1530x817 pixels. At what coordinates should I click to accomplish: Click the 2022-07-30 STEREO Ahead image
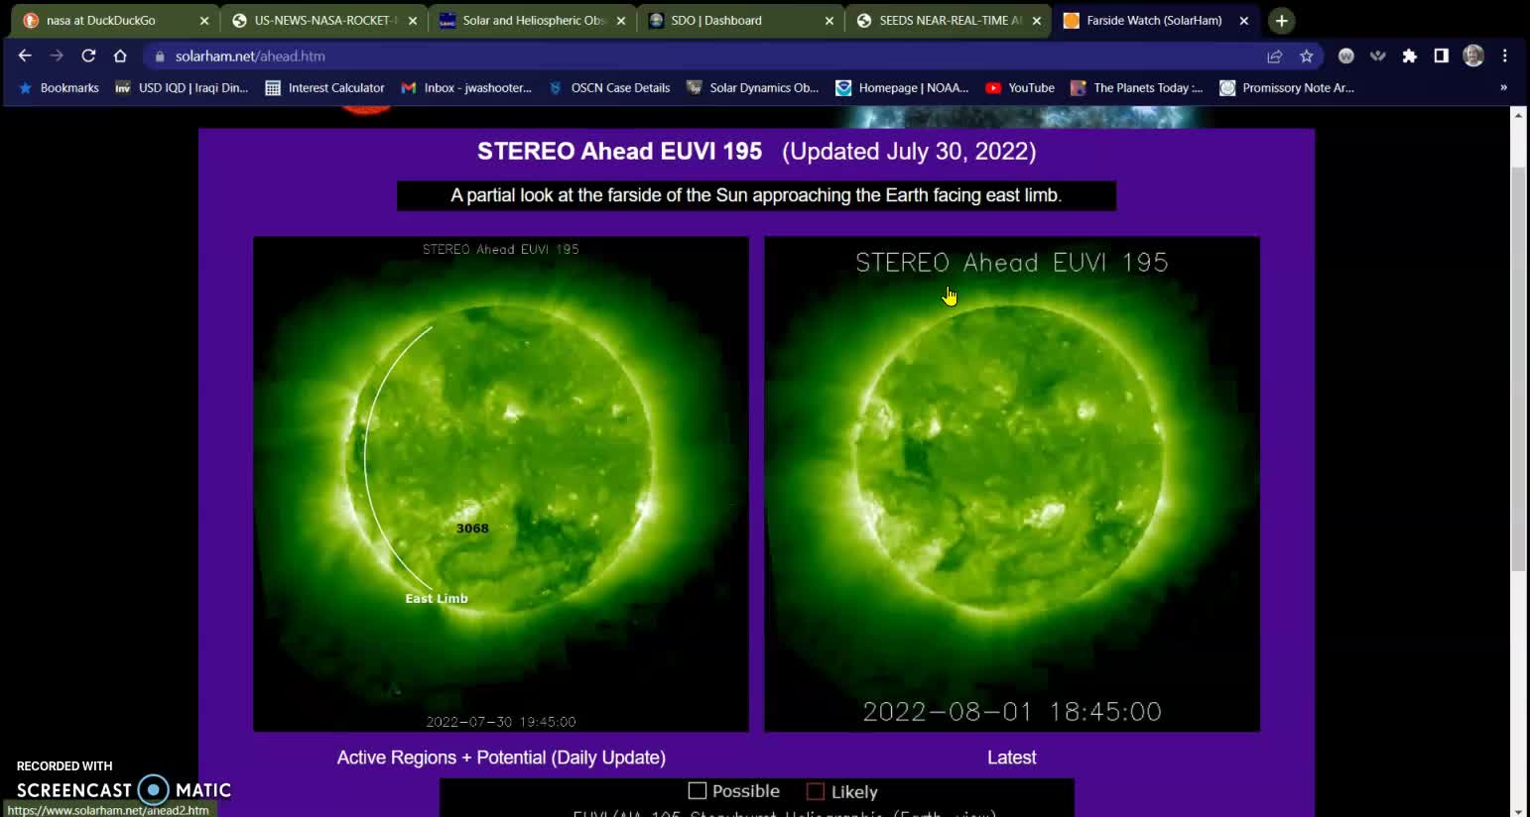[x=501, y=484]
